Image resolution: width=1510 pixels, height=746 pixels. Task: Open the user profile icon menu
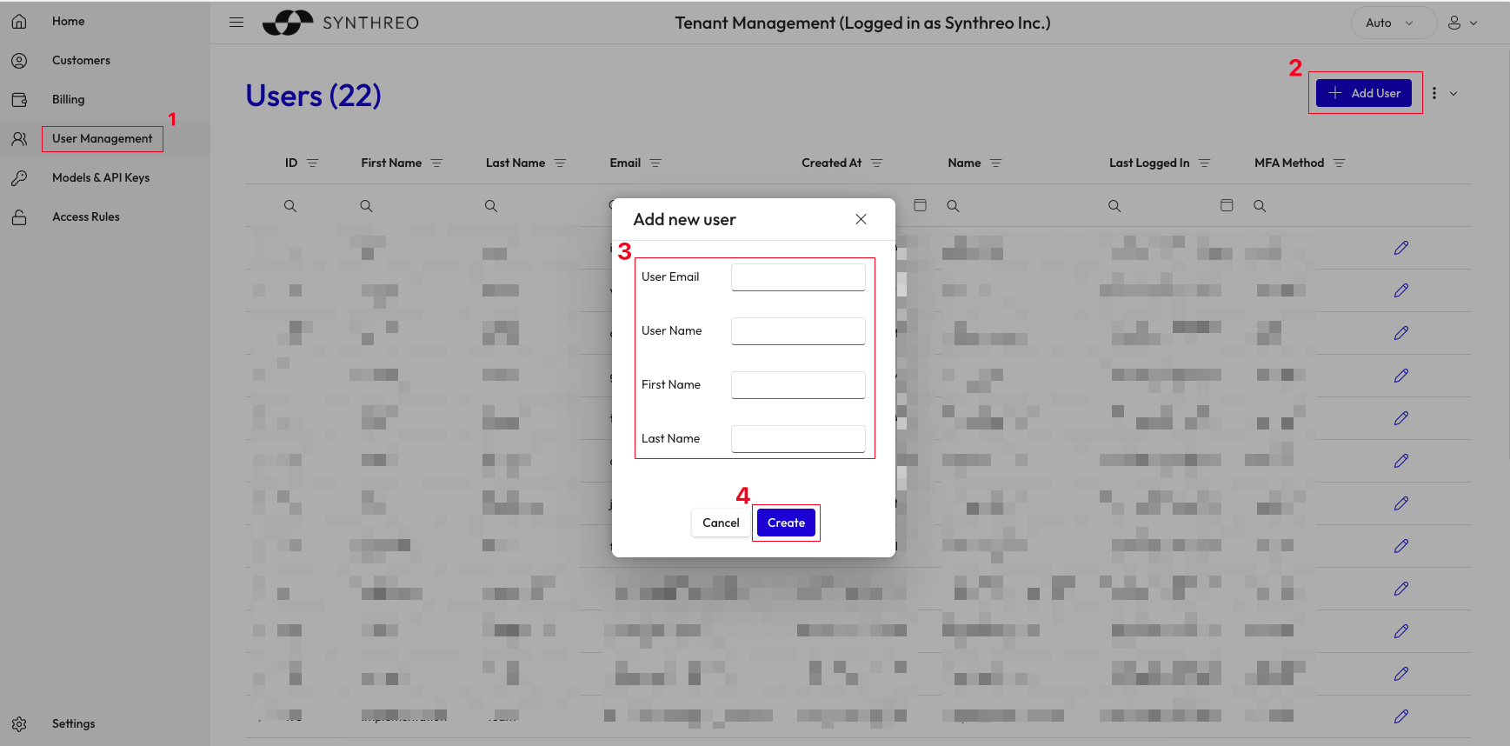pos(1461,23)
